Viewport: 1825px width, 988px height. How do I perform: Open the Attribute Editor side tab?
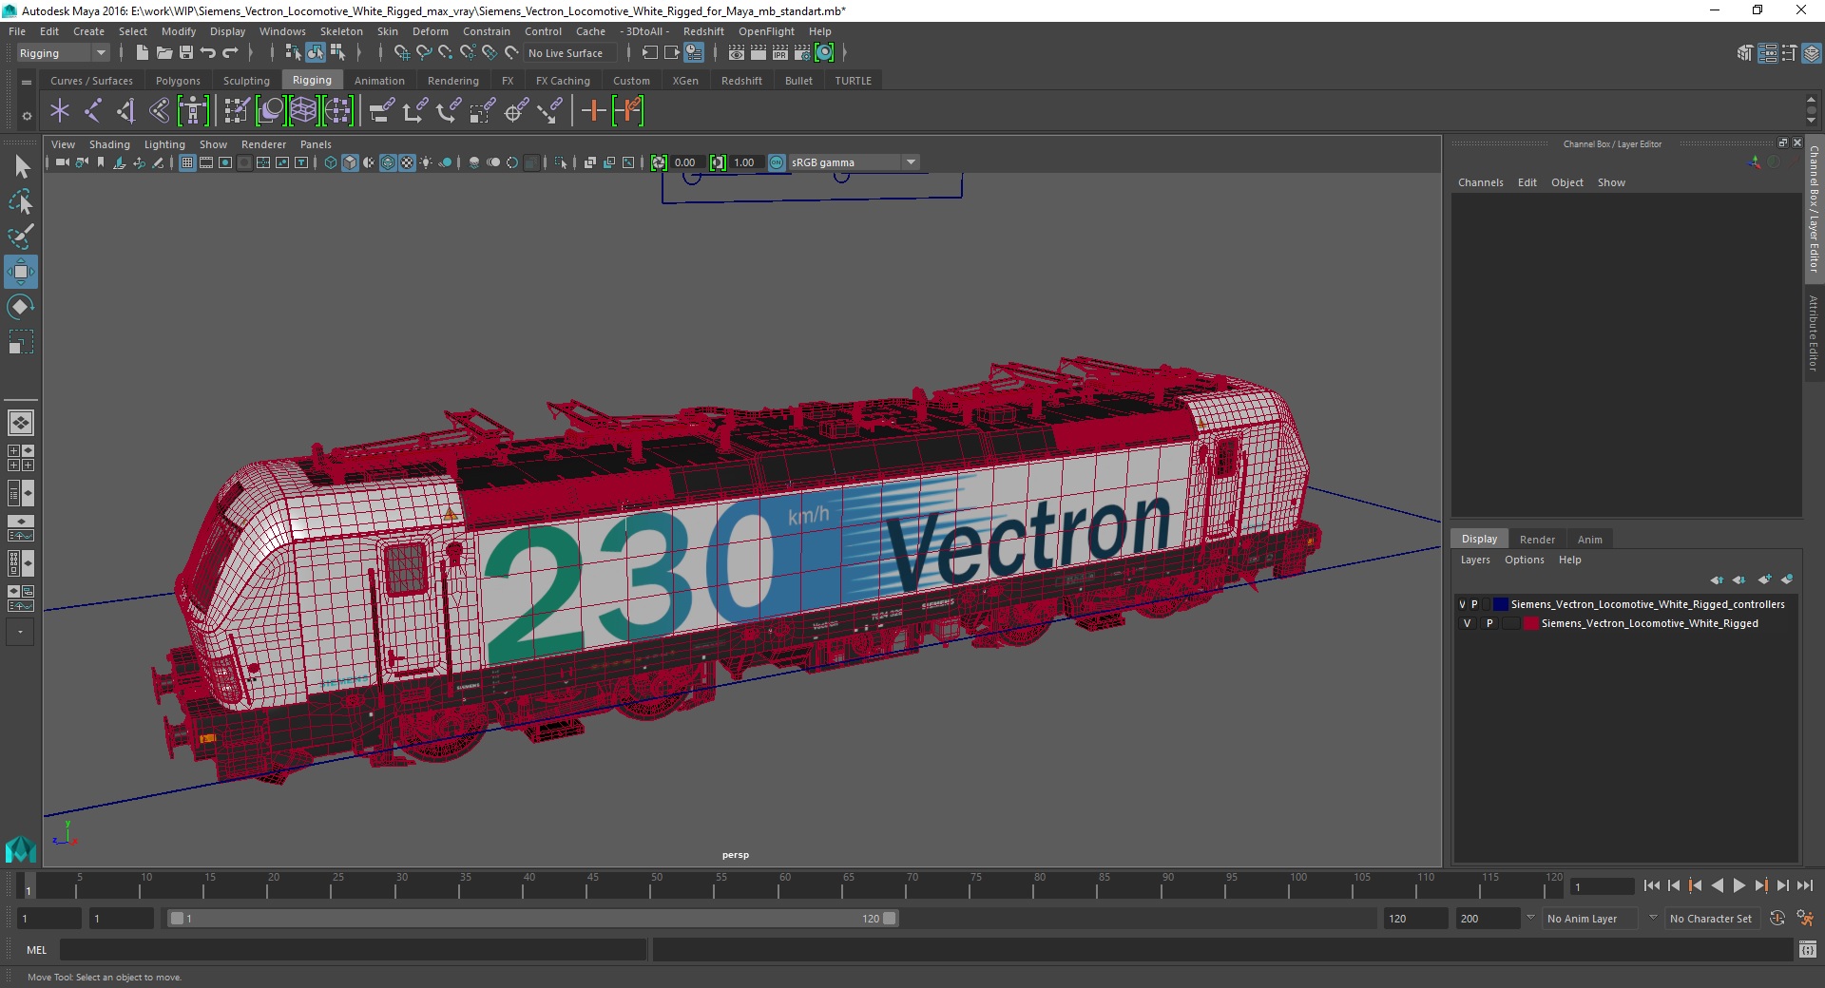click(x=1814, y=332)
